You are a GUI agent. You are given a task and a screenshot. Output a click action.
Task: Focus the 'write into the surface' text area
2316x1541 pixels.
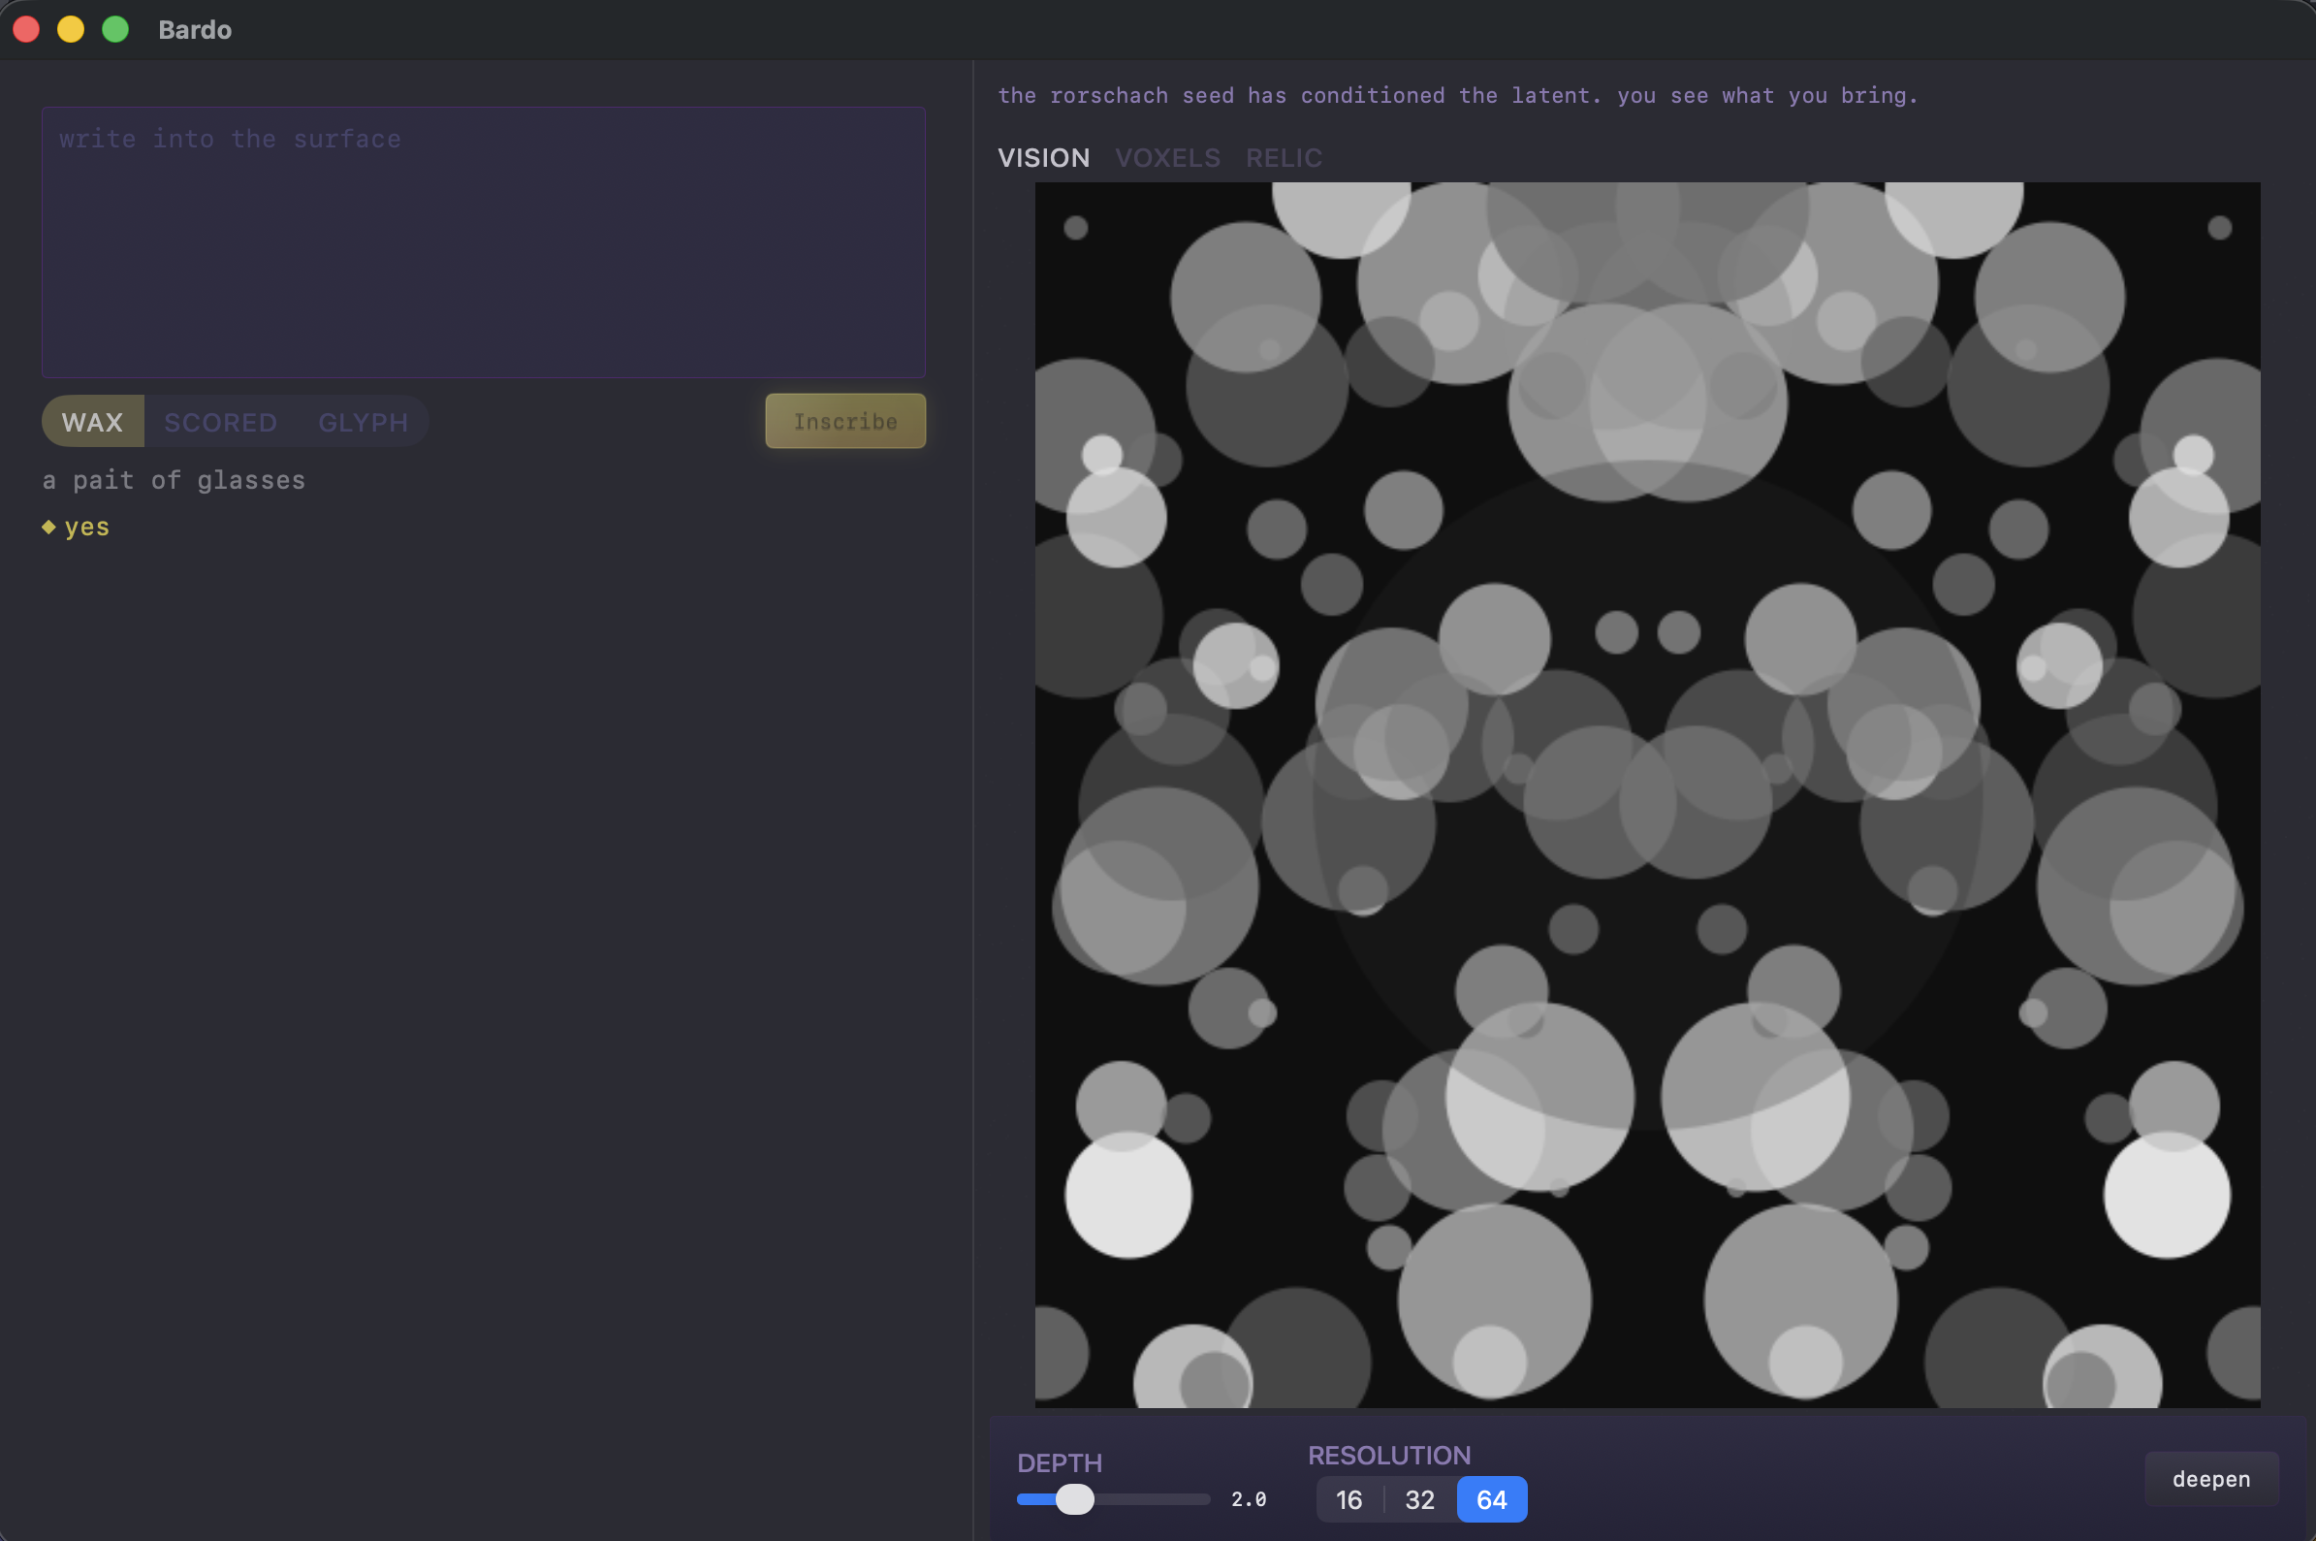point(483,241)
